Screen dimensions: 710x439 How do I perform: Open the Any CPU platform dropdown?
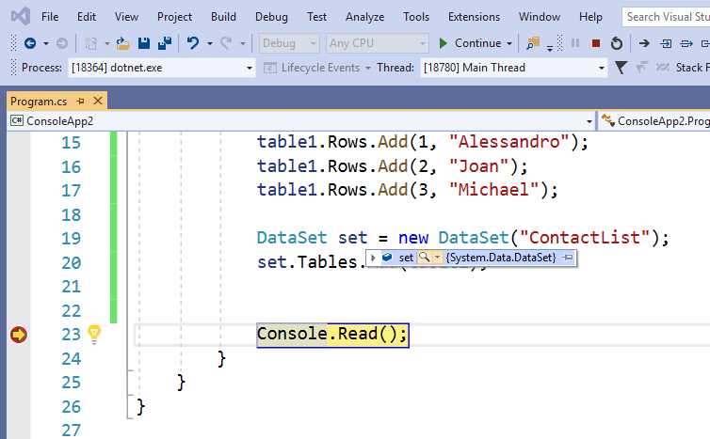[422, 43]
